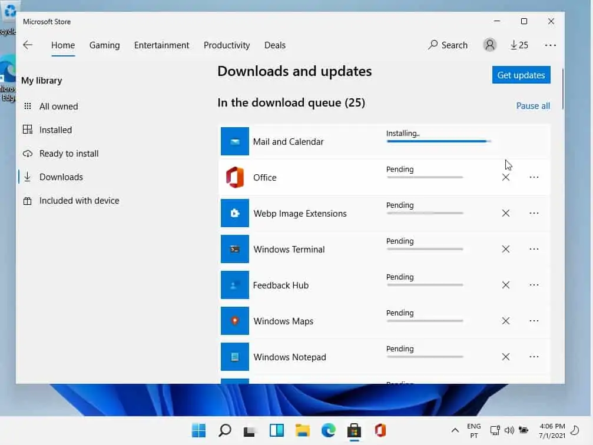Click the Pause all link
593x445 pixels.
(533, 106)
